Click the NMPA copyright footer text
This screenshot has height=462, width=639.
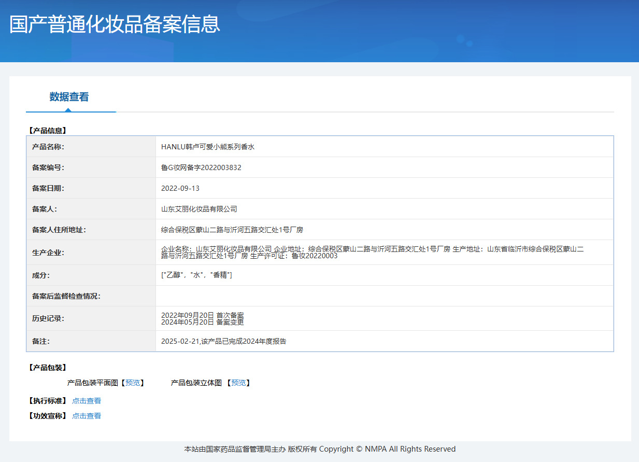point(320,449)
